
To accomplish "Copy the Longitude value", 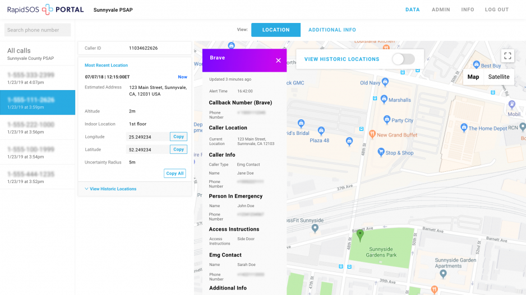I will click(x=178, y=137).
